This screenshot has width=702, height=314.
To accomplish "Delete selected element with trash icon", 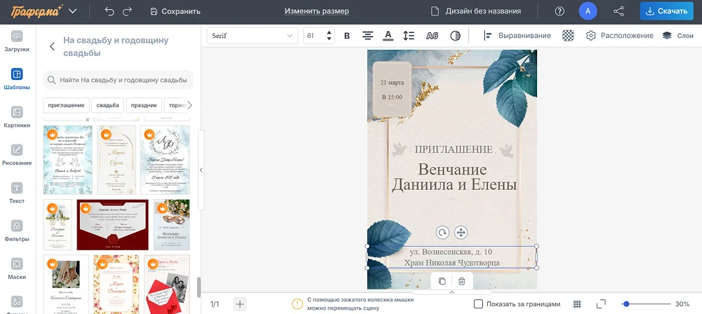I will [x=461, y=281].
